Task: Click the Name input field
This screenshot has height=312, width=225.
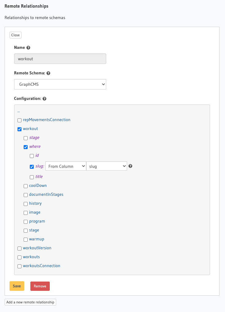Action: [60, 59]
